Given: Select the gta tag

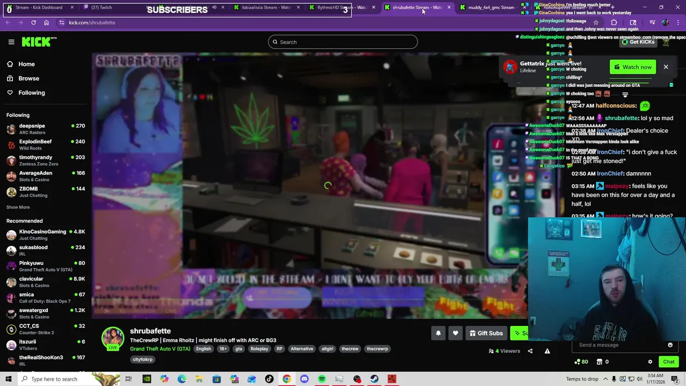Looking at the screenshot, I should 238,348.
